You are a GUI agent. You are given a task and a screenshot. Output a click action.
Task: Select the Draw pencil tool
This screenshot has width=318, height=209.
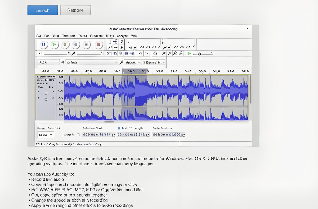pyautogui.click(x=121, y=42)
